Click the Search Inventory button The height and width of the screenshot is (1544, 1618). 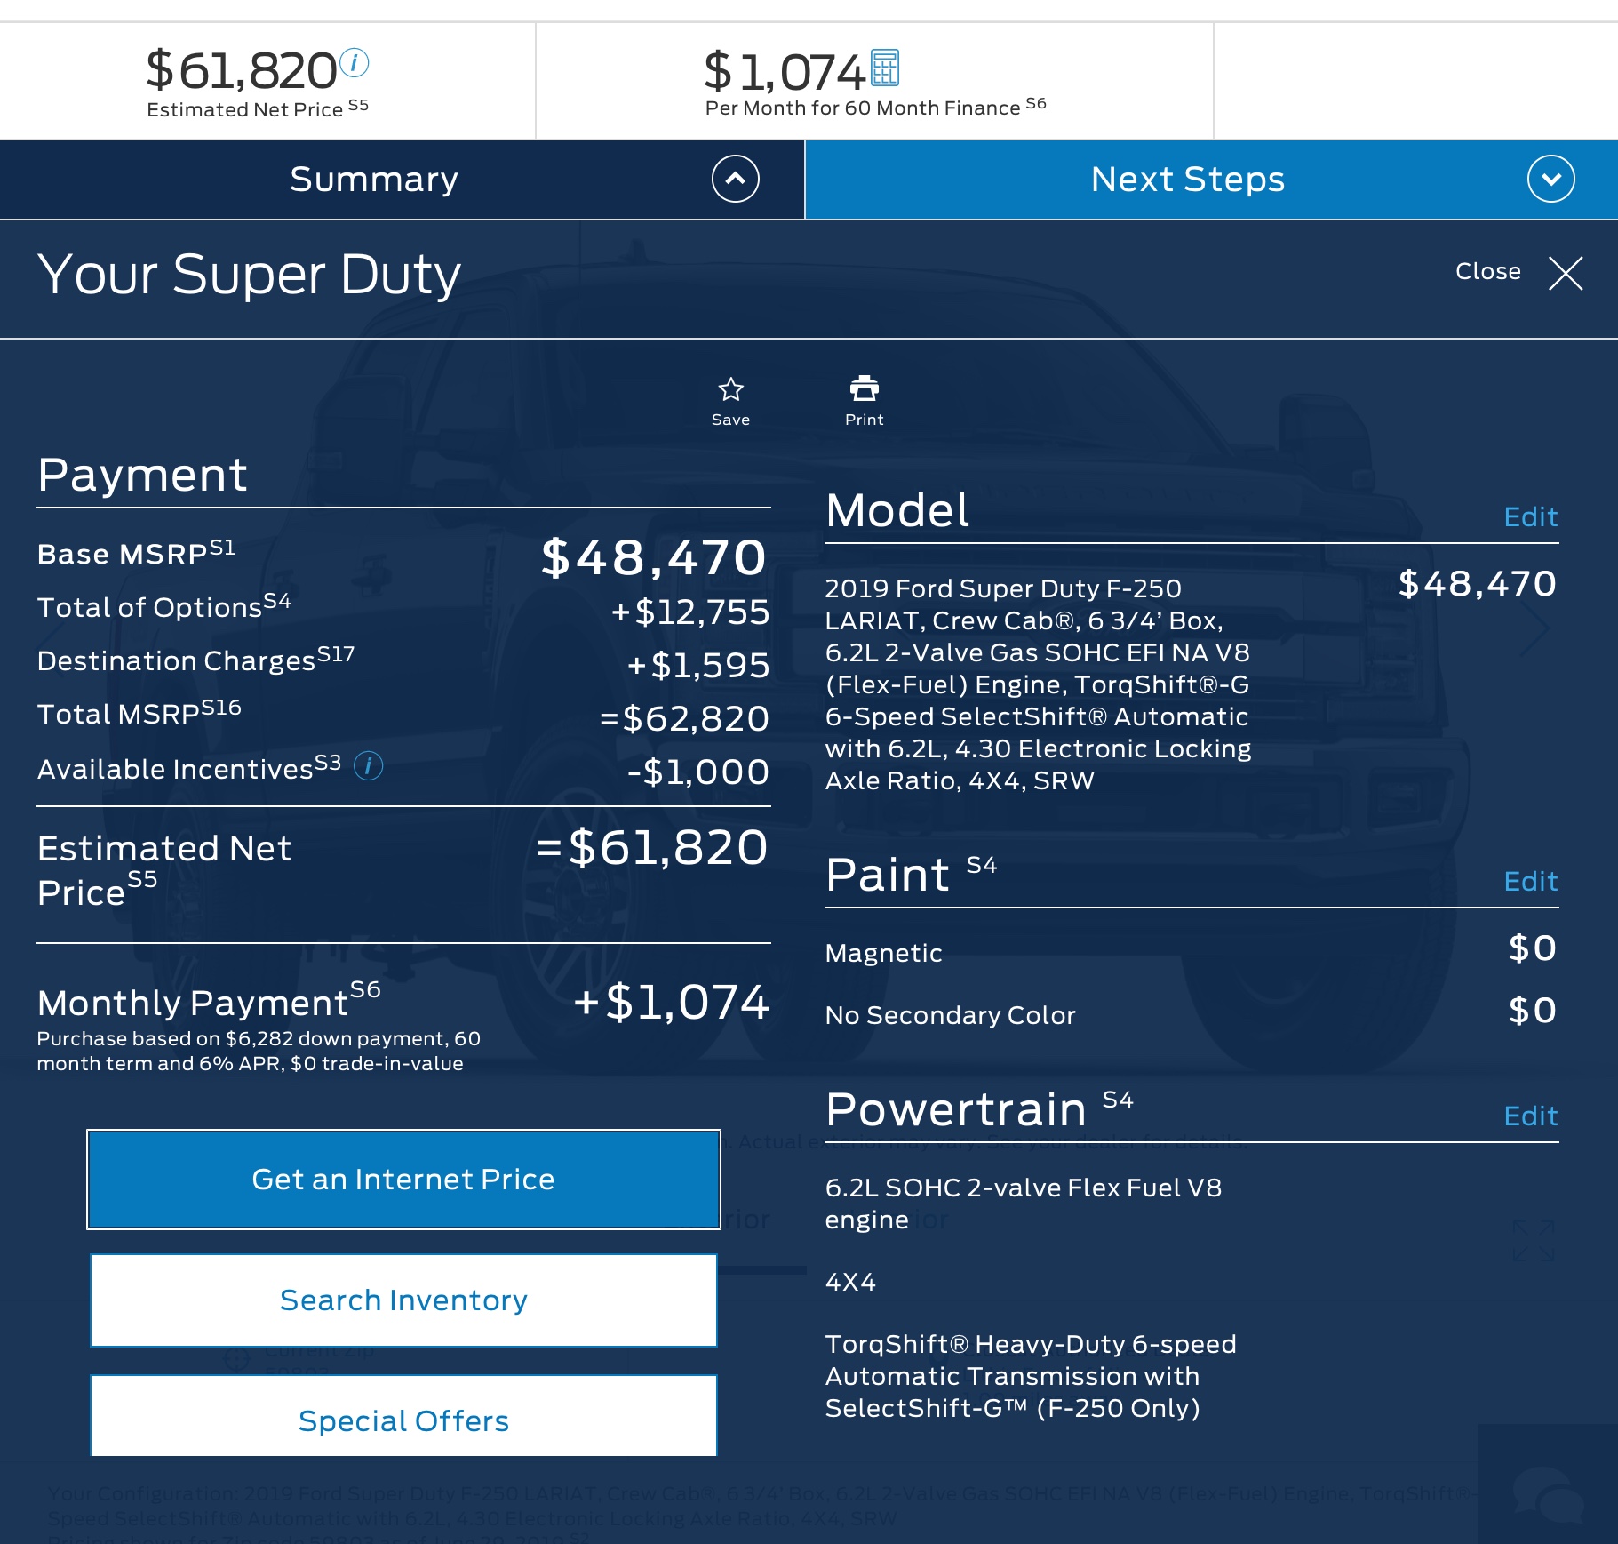tap(403, 1300)
